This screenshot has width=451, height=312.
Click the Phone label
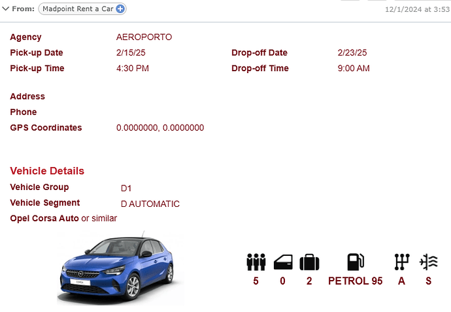(x=24, y=112)
